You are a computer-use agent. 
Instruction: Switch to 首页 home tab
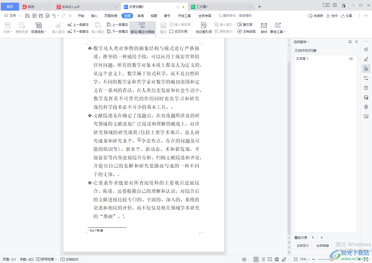coord(10,7)
